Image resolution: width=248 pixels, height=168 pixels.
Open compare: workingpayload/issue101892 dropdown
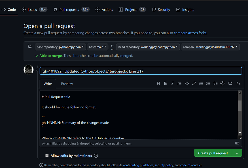(x=210, y=47)
